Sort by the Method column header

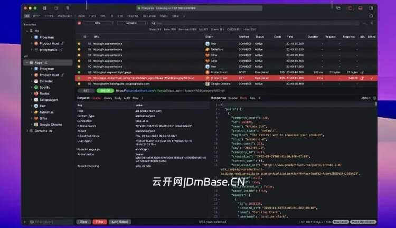pyautogui.click(x=244, y=37)
